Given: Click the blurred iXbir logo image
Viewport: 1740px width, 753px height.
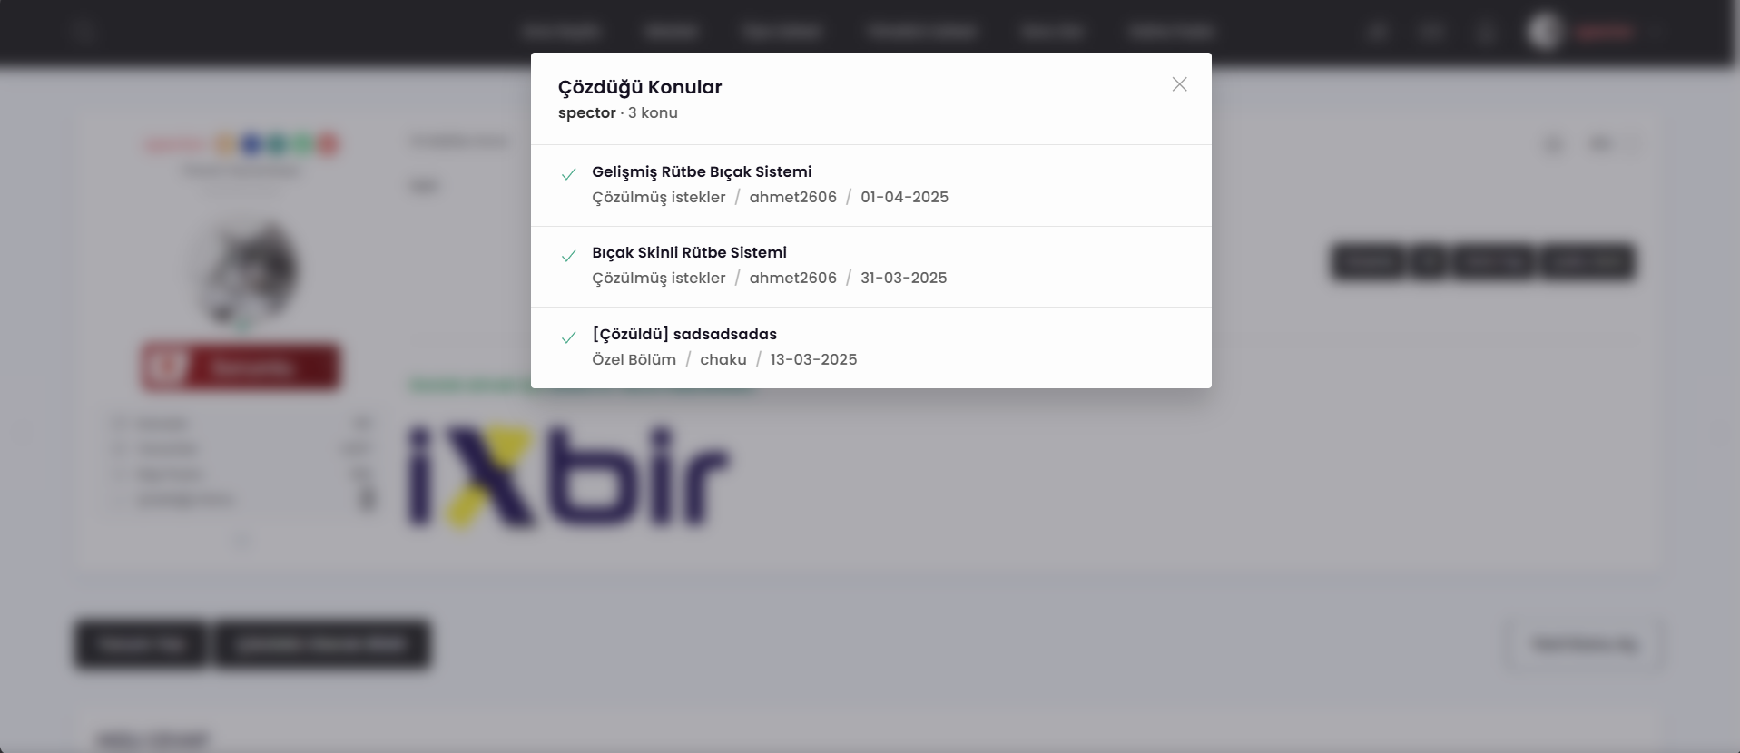Looking at the screenshot, I should pyautogui.click(x=568, y=477).
